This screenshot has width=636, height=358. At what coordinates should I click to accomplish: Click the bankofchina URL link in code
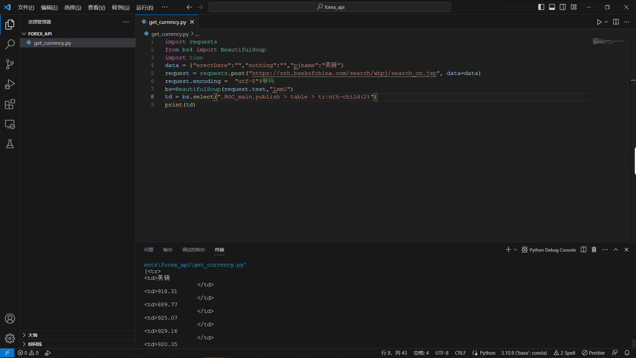[344, 73]
